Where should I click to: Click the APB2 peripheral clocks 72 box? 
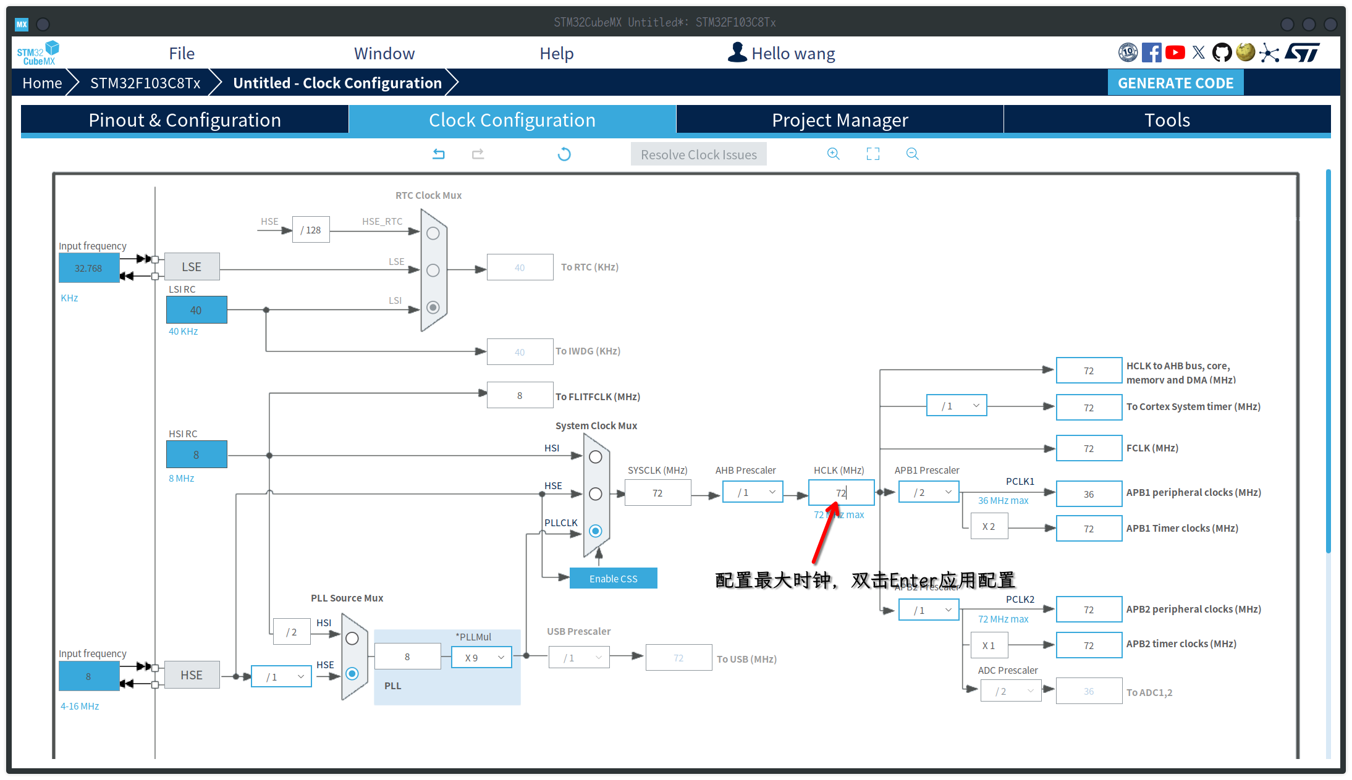[1089, 610]
